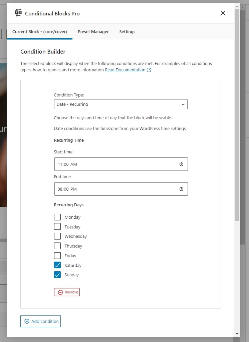Click the scrollbar down arrow

(237, 334)
